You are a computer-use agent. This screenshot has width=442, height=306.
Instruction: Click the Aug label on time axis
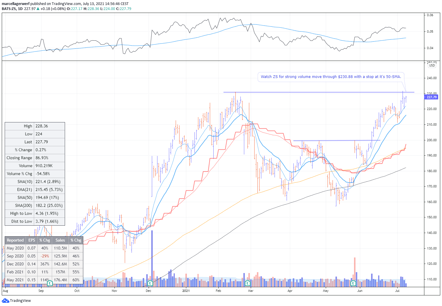pyautogui.click(x=5, y=291)
